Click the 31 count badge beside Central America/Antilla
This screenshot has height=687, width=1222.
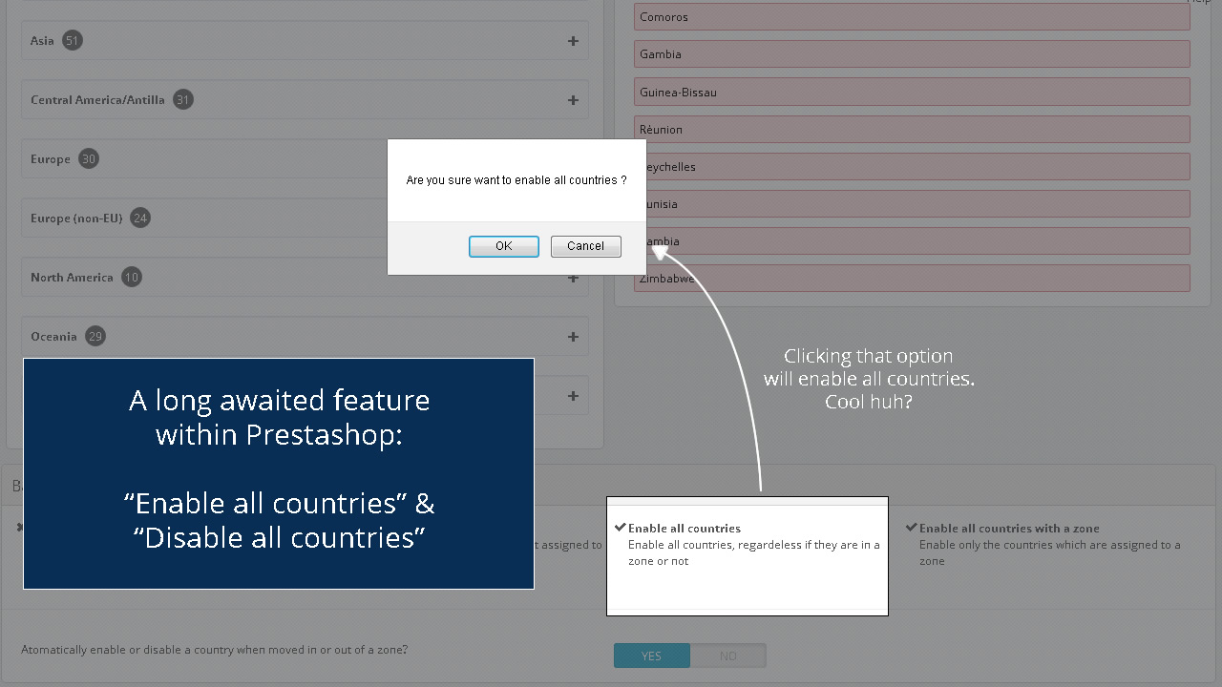tap(183, 100)
